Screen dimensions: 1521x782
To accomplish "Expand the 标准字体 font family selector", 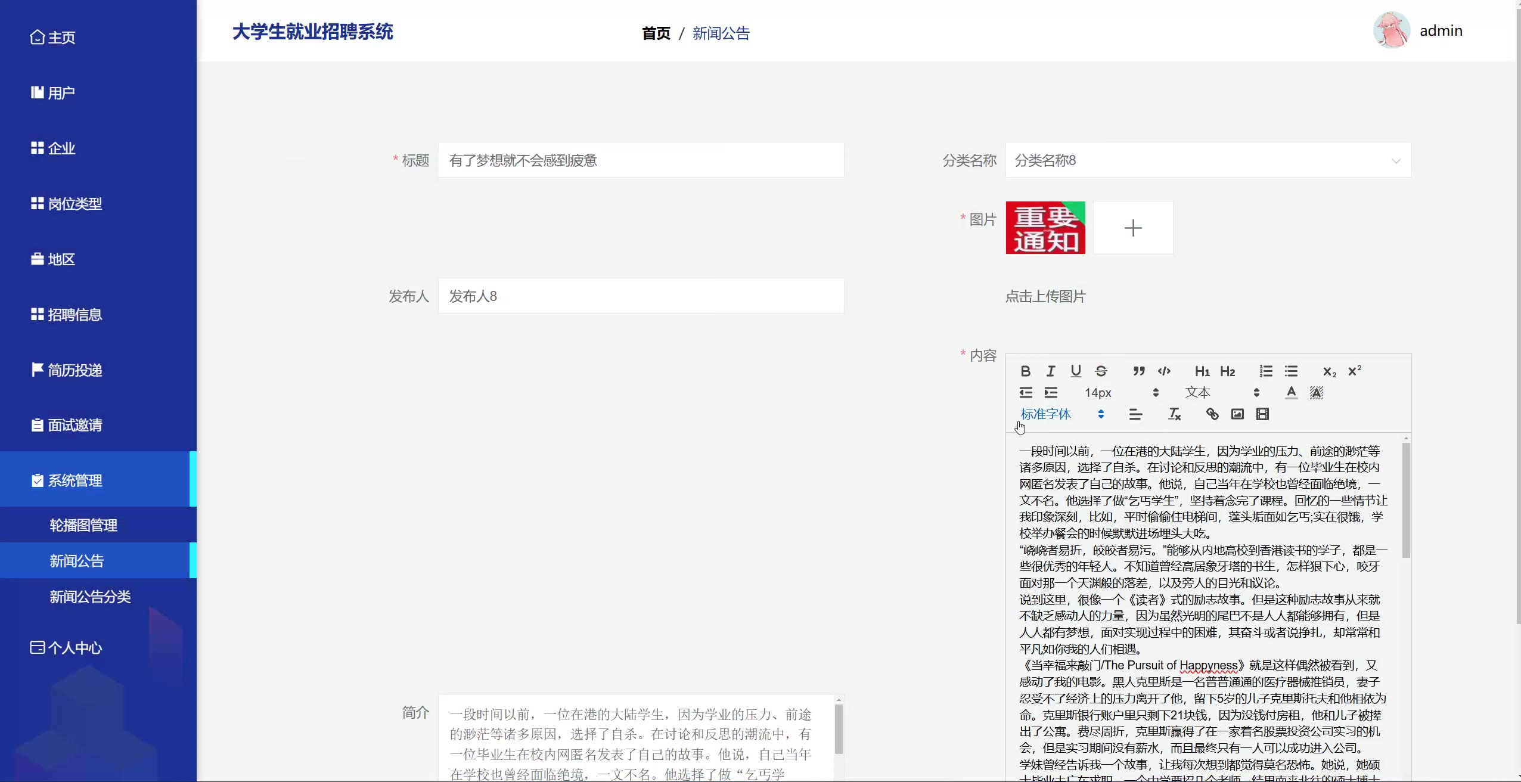I will (1062, 414).
